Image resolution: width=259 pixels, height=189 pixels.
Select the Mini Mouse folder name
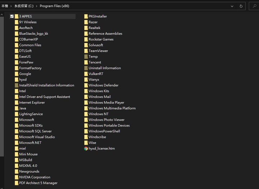(28, 154)
